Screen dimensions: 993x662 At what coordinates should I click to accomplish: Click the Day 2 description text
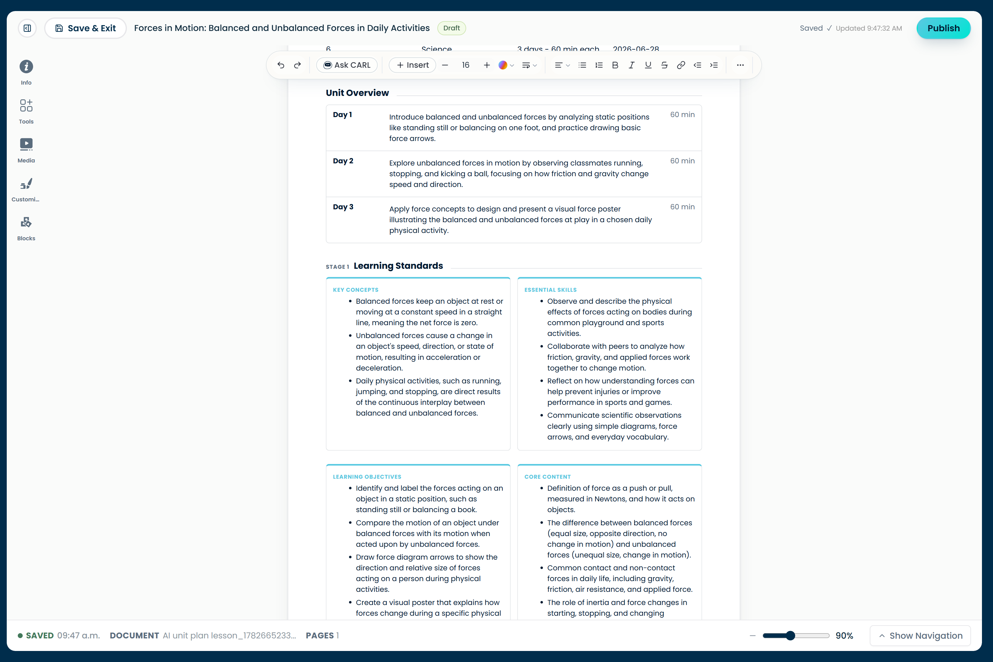pyautogui.click(x=519, y=174)
